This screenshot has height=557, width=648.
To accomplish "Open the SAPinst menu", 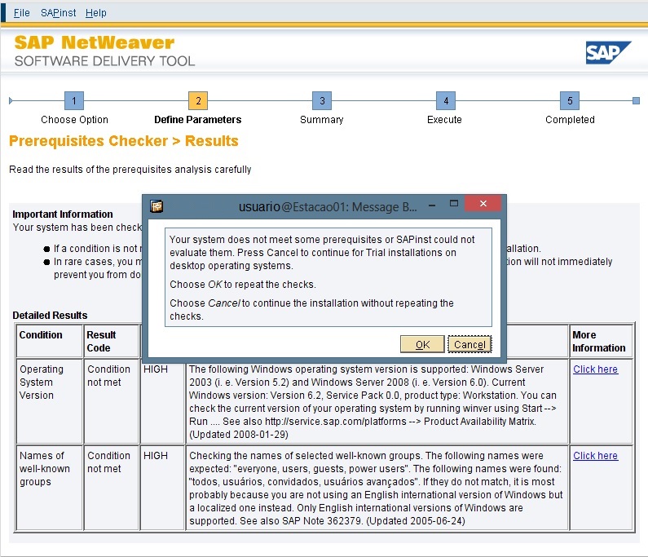I will pyautogui.click(x=57, y=13).
